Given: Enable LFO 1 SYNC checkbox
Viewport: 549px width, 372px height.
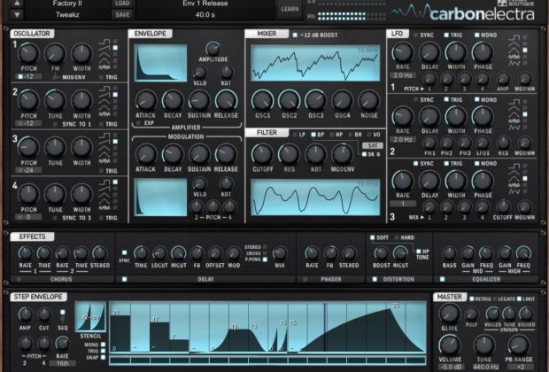Looking at the screenshot, I should pyautogui.click(x=415, y=35).
